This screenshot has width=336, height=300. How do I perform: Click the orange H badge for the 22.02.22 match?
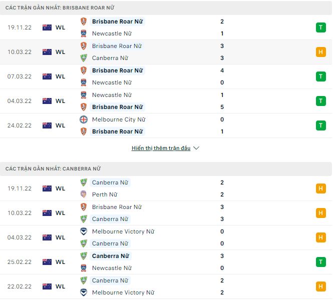point(321,286)
